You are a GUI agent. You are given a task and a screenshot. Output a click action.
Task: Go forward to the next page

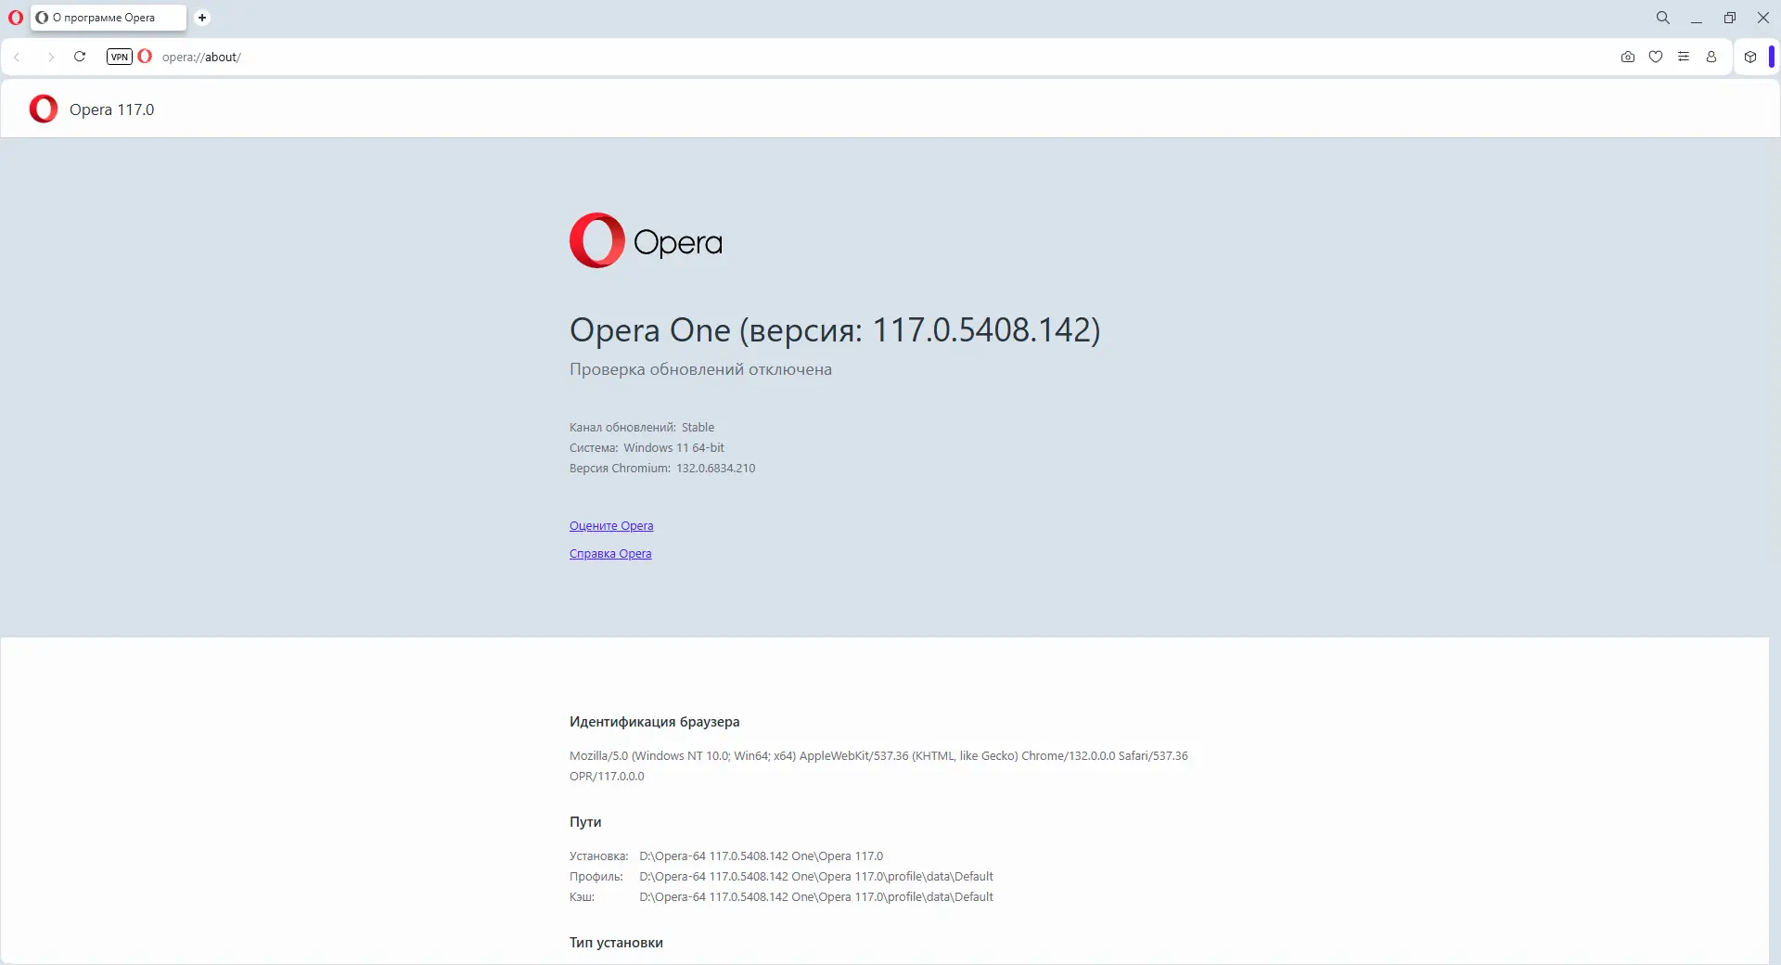click(x=51, y=57)
